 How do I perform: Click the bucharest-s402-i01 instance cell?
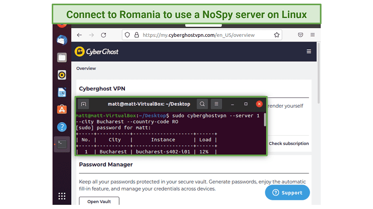click(163, 152)
